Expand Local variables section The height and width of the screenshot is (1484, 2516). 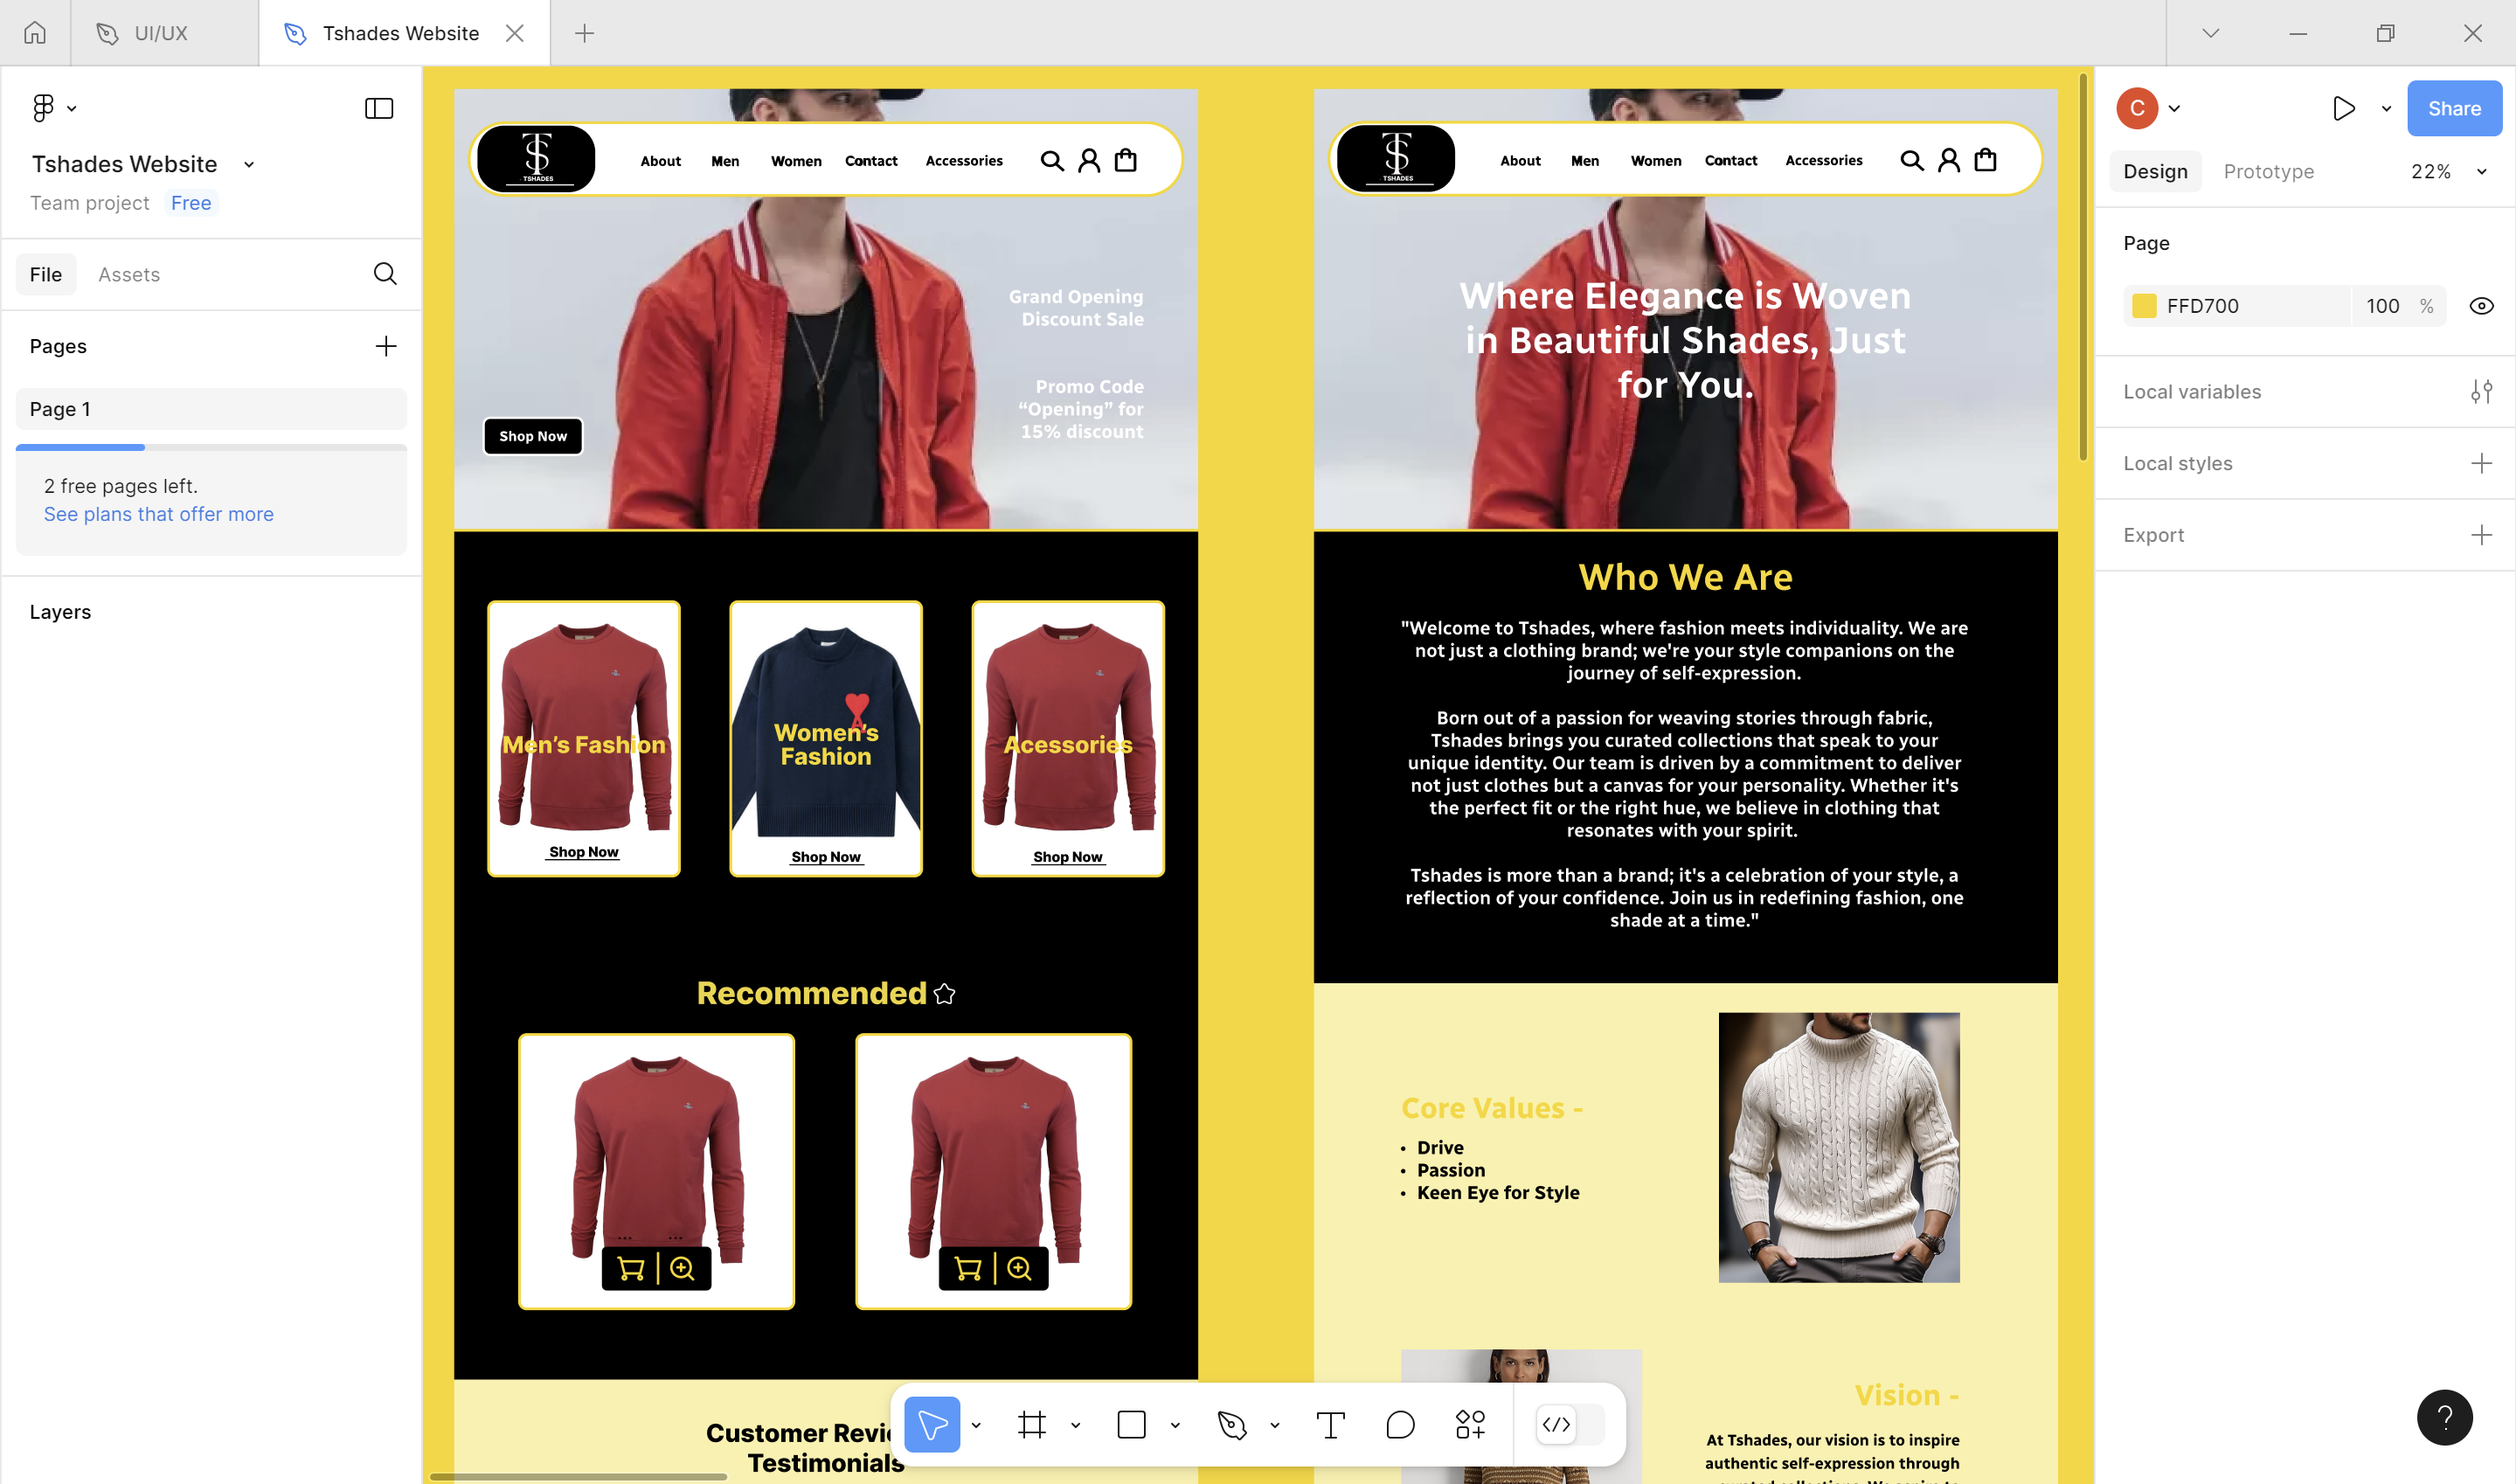tap(2481, 391)
